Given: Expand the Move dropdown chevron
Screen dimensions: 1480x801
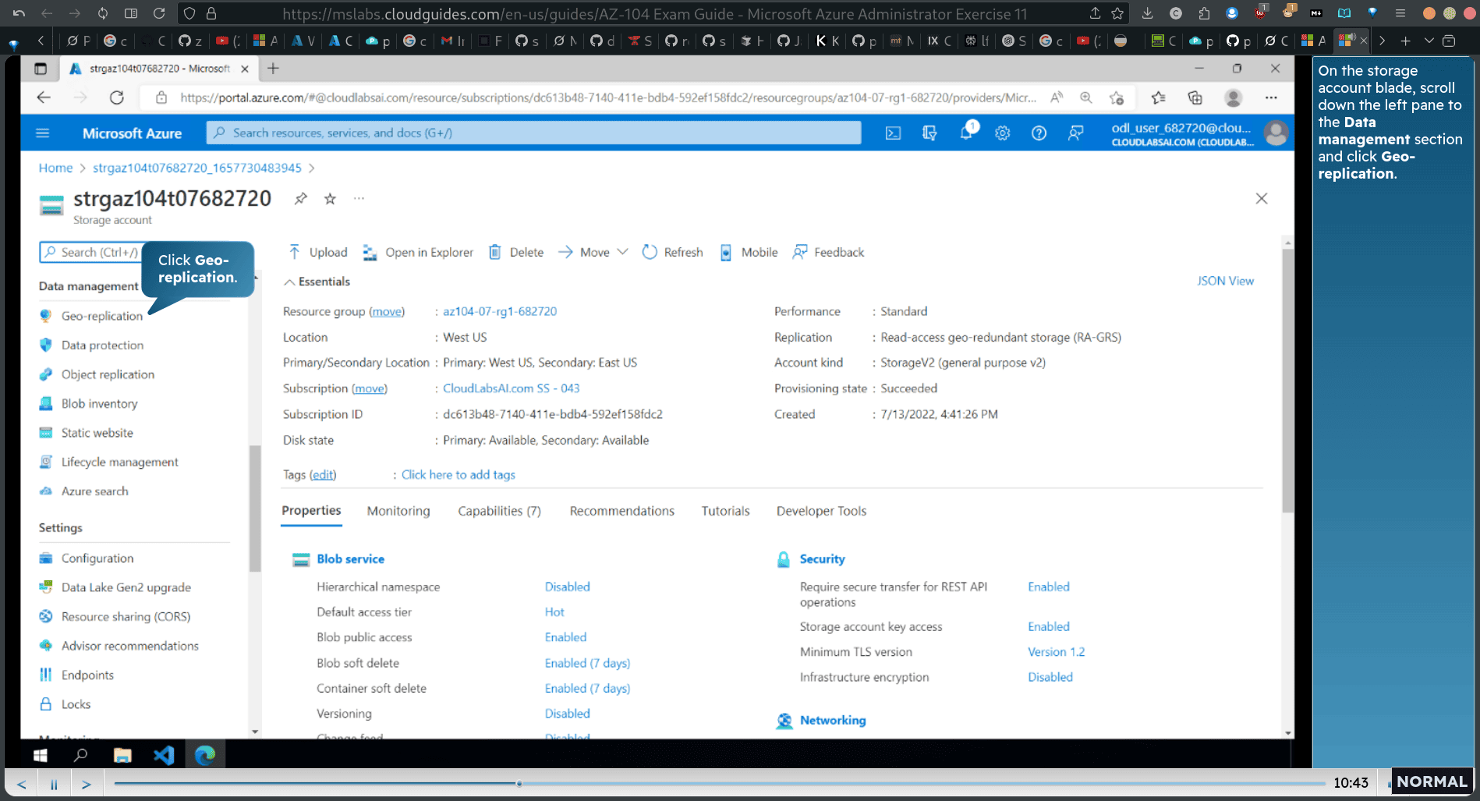Looking at the screenshot, I should (x=622, y=252).
